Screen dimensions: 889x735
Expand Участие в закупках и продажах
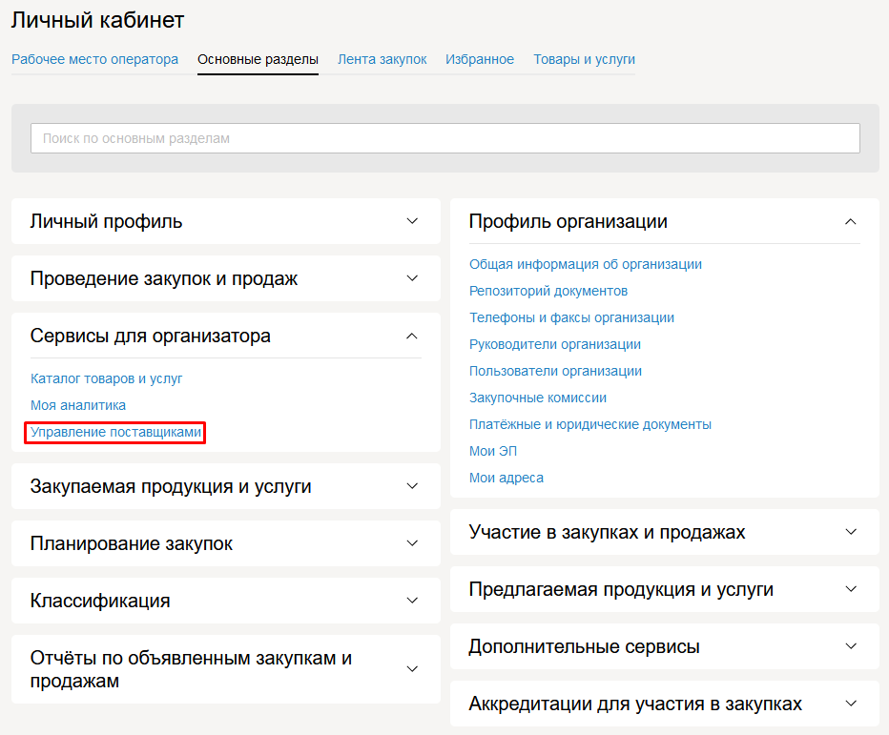(851, 532)
